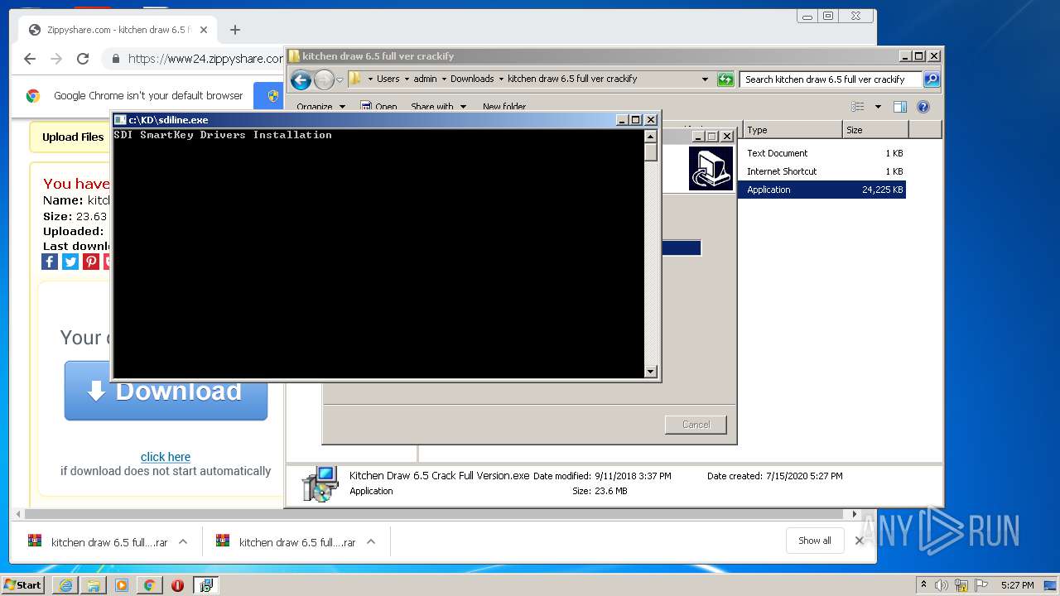Open the Share with menu
1060x596 pixels.
click(438, 106)
